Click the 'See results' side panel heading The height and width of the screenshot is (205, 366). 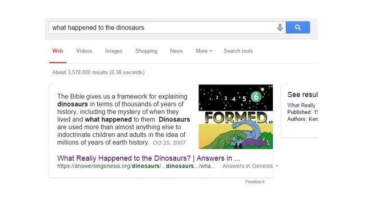pyautogui.click(x=303, y=95)
